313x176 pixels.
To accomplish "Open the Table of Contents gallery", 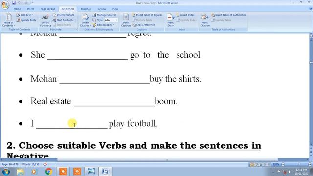I will tap(8, 20).
